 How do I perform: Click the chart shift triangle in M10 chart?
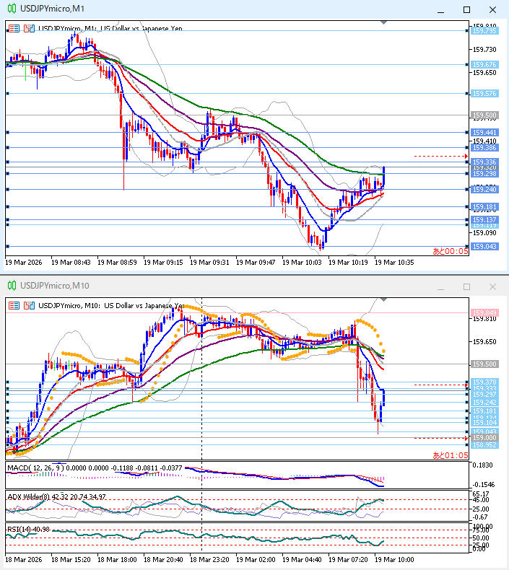click(383, 300)
